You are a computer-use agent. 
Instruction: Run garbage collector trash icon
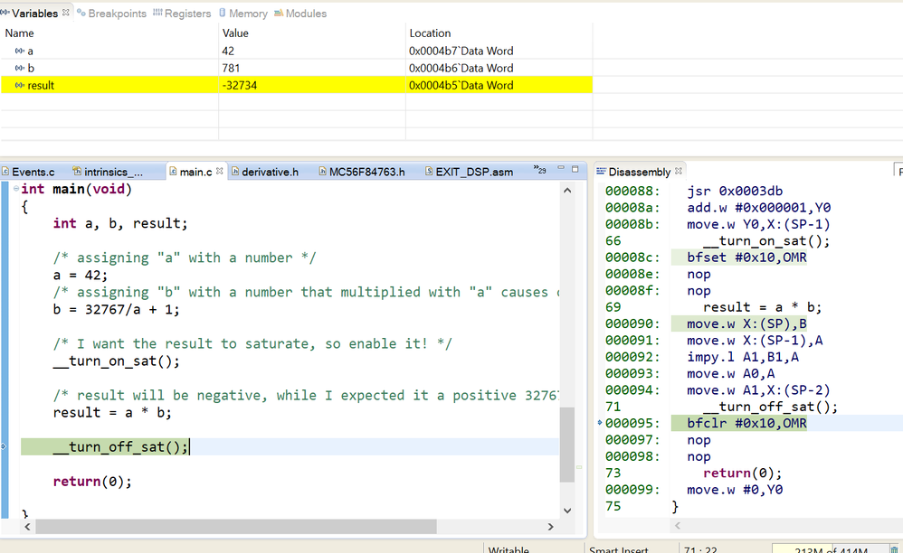tap(894, 549)
